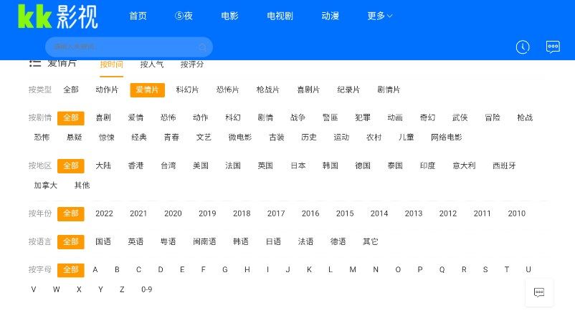Filter plot by 微电影
The image size is (575, 313).
click(x=240, y=138)
